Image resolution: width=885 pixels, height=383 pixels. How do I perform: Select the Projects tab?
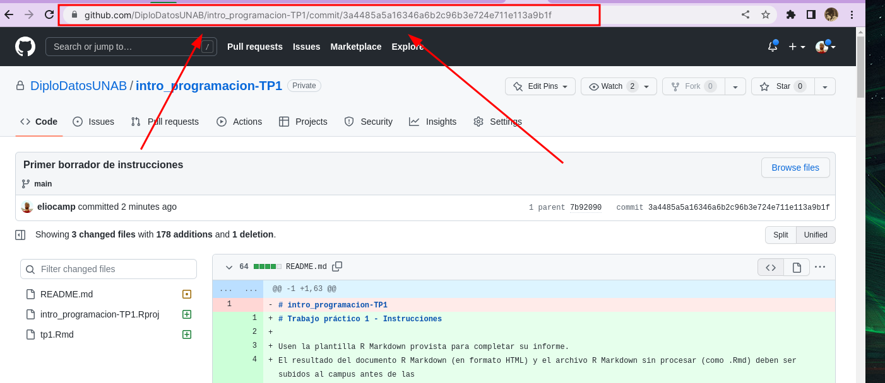click(x=303, y=122)
